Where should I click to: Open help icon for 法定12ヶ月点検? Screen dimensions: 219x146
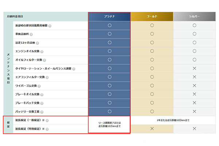tap(38, 43)
